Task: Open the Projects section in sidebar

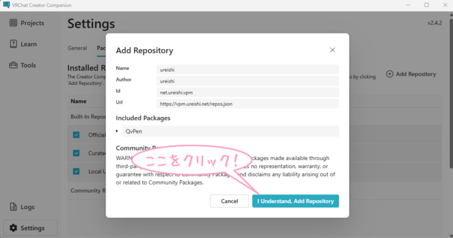Action: point(26,23)
